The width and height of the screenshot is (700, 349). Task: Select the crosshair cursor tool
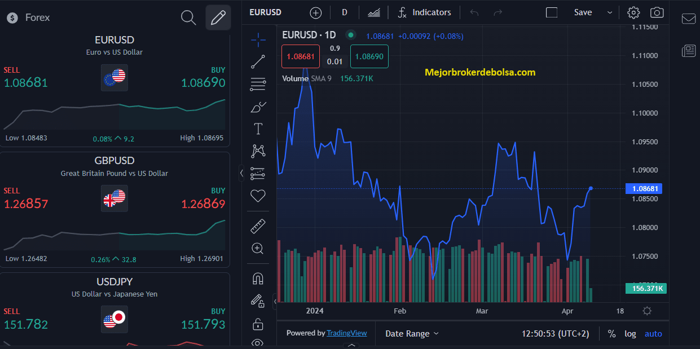[258, 39]
